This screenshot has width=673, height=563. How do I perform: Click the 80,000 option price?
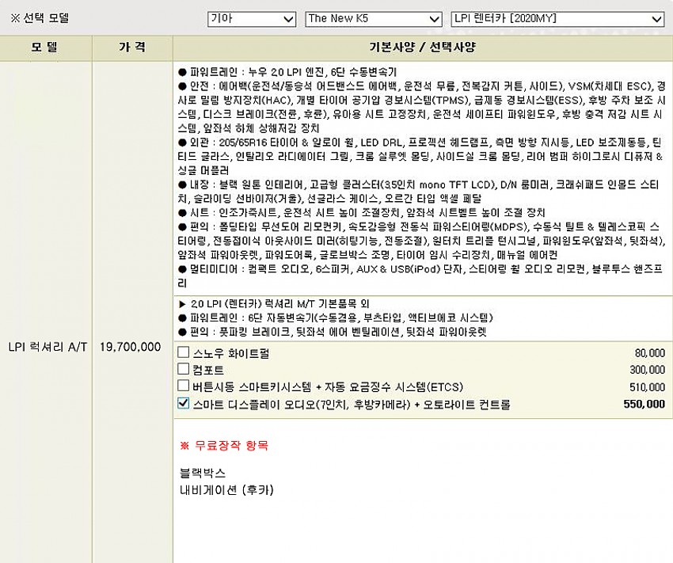tap(649, 353)
